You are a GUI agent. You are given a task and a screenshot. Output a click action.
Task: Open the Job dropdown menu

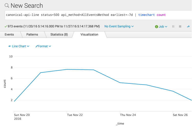pyautogui.click(x=163, y=27)
